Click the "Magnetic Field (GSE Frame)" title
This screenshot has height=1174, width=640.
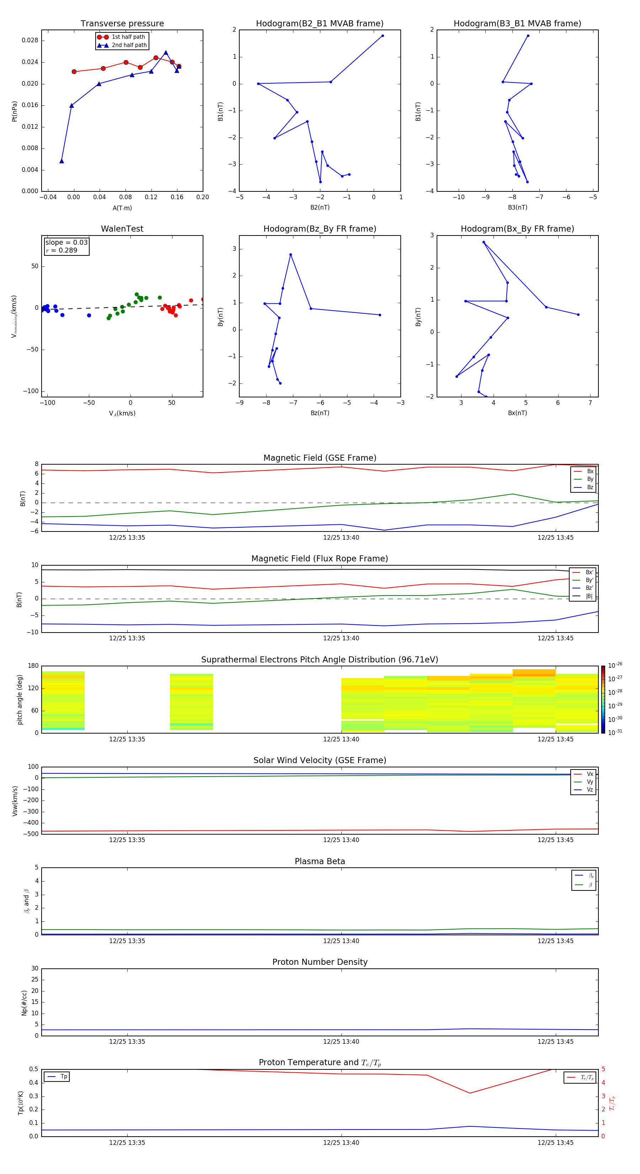320,458
